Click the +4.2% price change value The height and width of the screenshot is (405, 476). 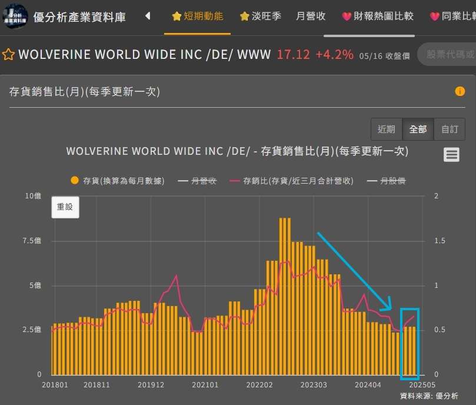(335, 55)
